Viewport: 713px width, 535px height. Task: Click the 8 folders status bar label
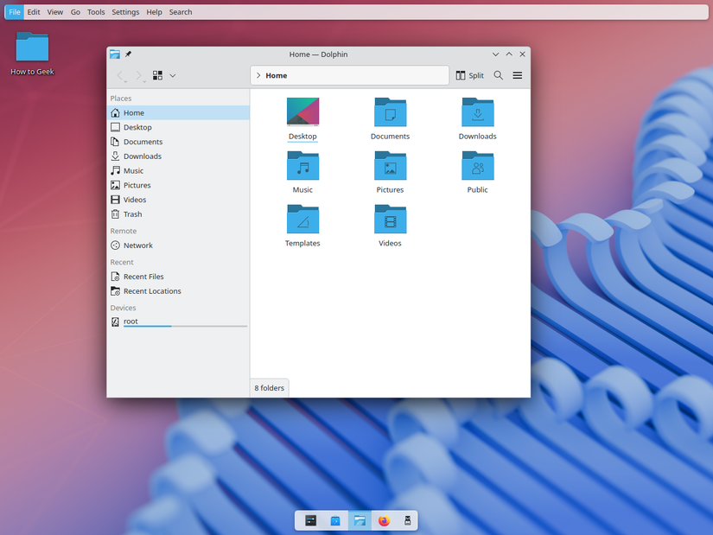[268, 387]
